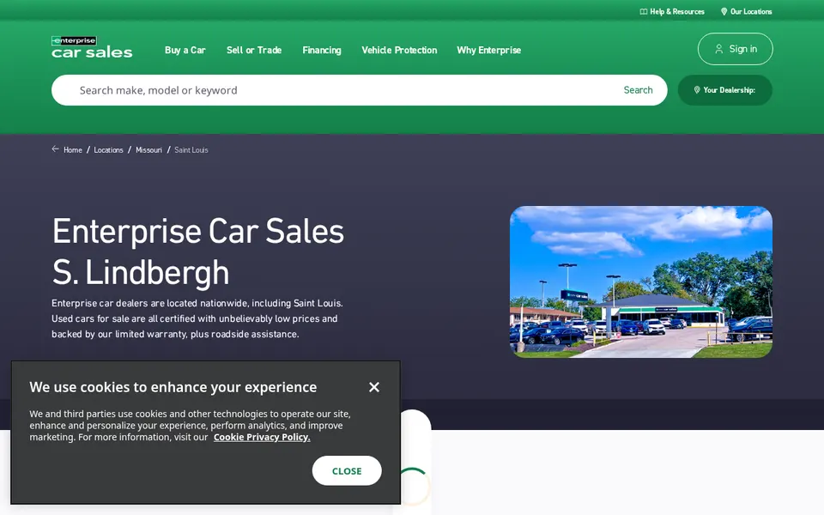Click the Search button in search bar
This screenshot has width=824, height=515.
(x=638, y=90)
